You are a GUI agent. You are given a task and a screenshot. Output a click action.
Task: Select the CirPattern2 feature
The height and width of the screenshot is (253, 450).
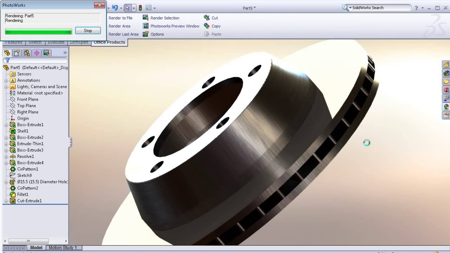click(x=27, y=188)
